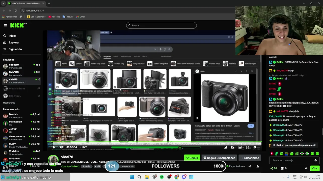Open Discord from the taskbar
This screenshot has height=181, width=323.
184,177
